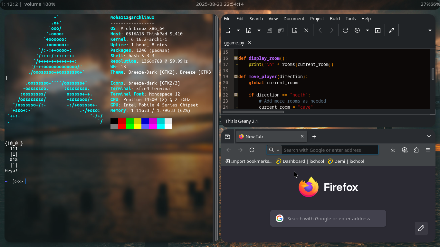Click Geany's horizontal editor scrollbar handle

coord(253,112)
